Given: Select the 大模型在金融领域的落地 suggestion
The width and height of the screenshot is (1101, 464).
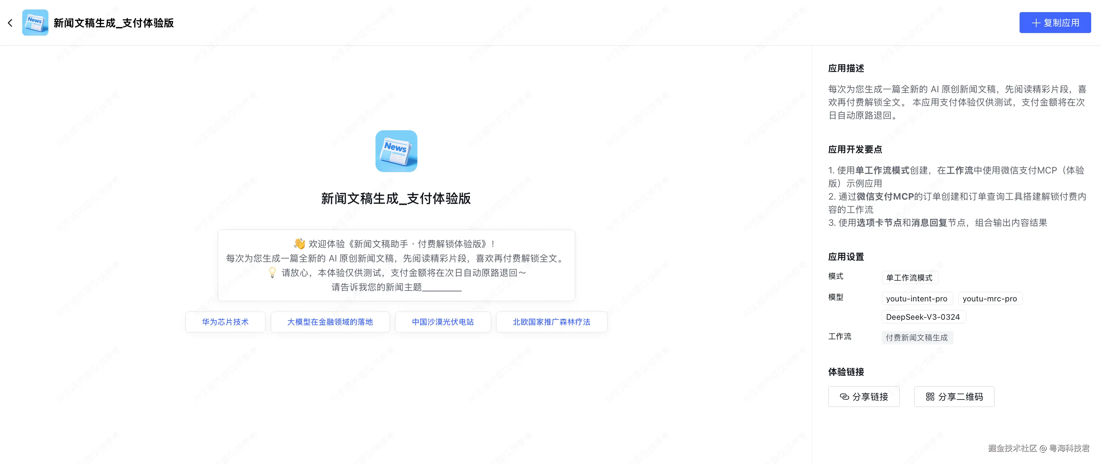Looking at the screenshot, I should [330, 322].
